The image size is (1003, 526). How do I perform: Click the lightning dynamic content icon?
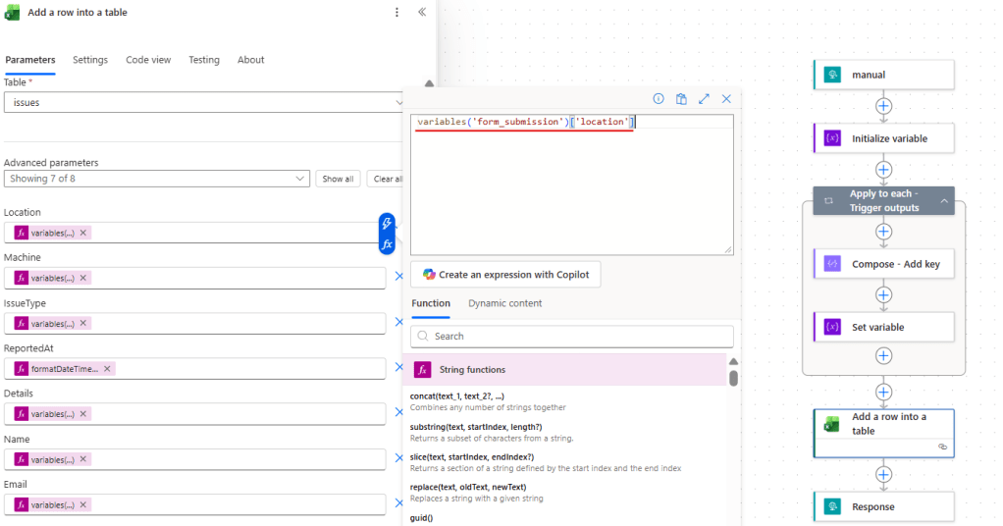(x=388, y=224)
